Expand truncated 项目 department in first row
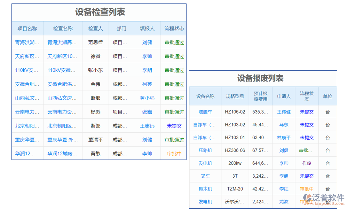The height and width of the screenshot is (209, 348). 121,42
